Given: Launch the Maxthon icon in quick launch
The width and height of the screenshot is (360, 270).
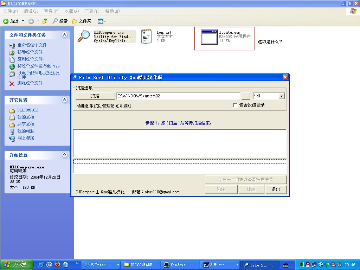Looking at the screenshot, I should (x=49, y=265).
